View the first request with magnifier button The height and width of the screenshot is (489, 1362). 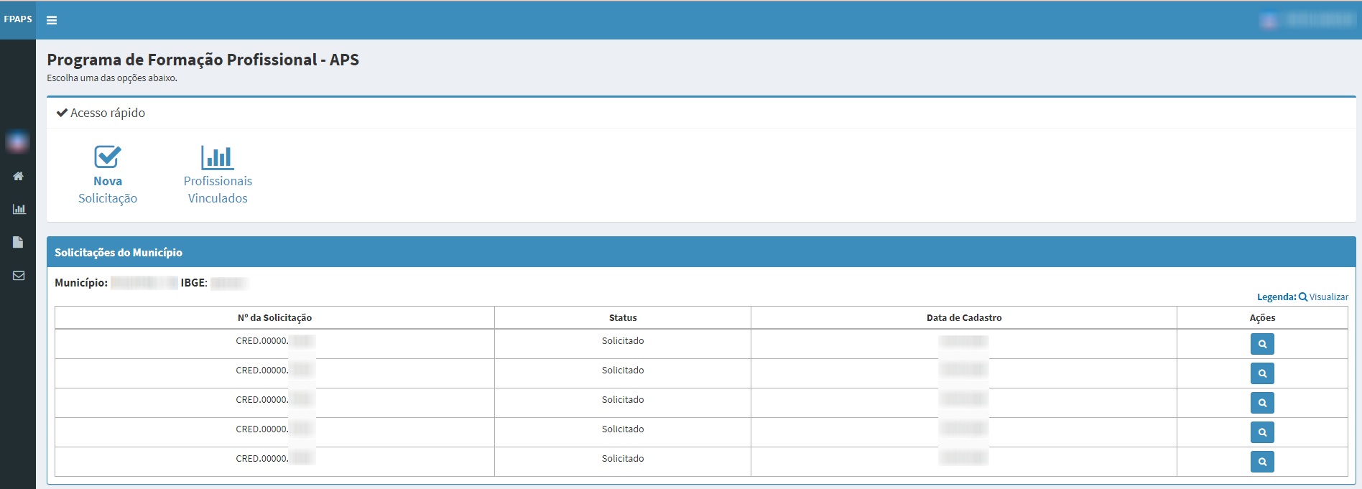pyautogui.click(x=1262, y=344)
